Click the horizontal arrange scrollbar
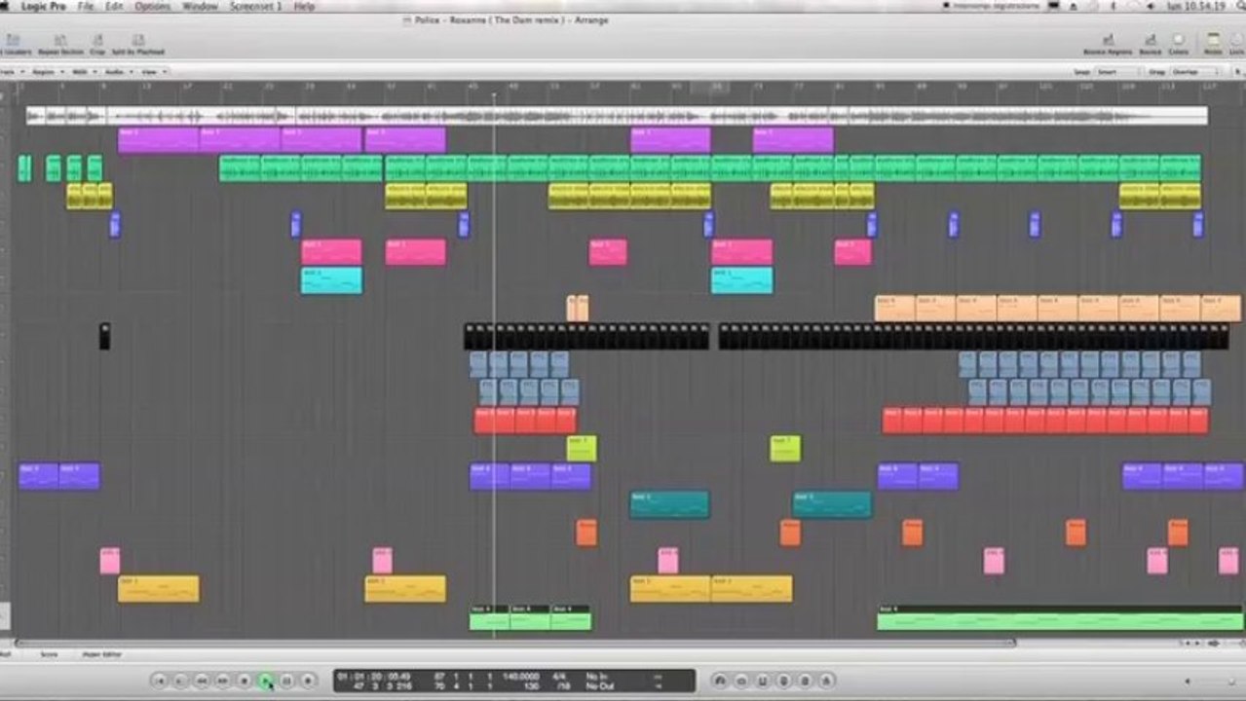This screenshot has width=1246, height=701. (x=514, y=643)
